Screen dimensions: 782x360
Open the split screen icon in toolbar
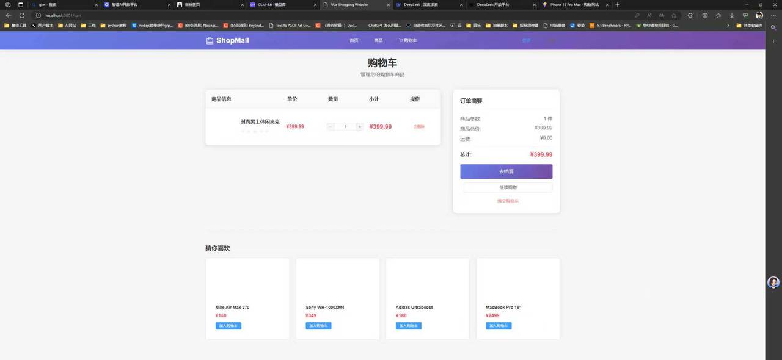(x=706, y=15)
